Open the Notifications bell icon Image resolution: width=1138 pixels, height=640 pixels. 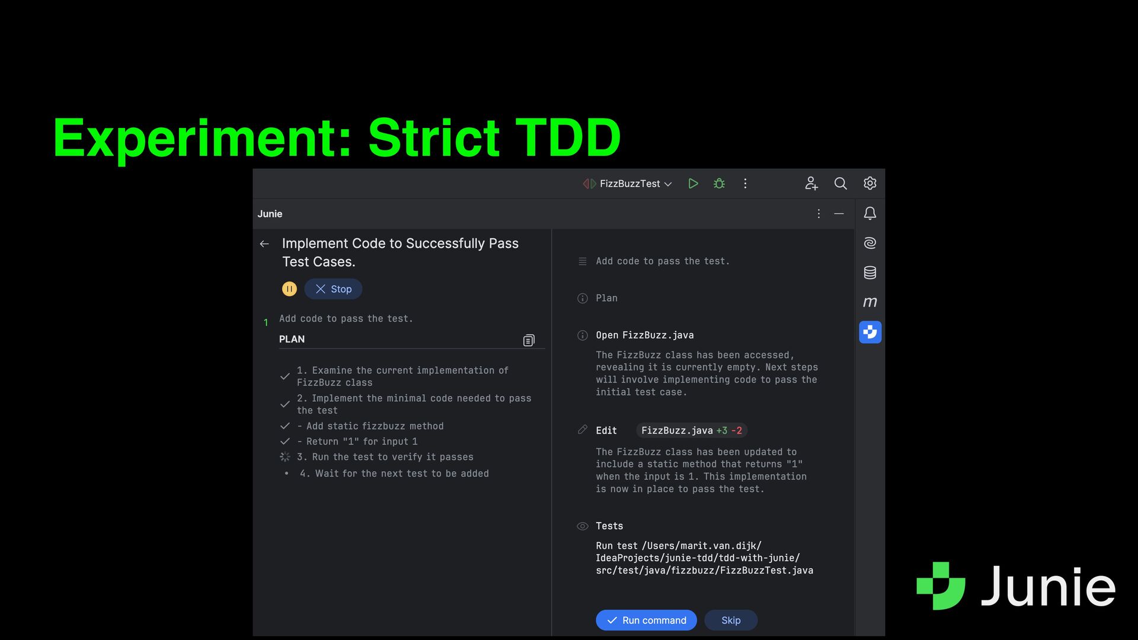pyautogui.click(x=870, y=213)
